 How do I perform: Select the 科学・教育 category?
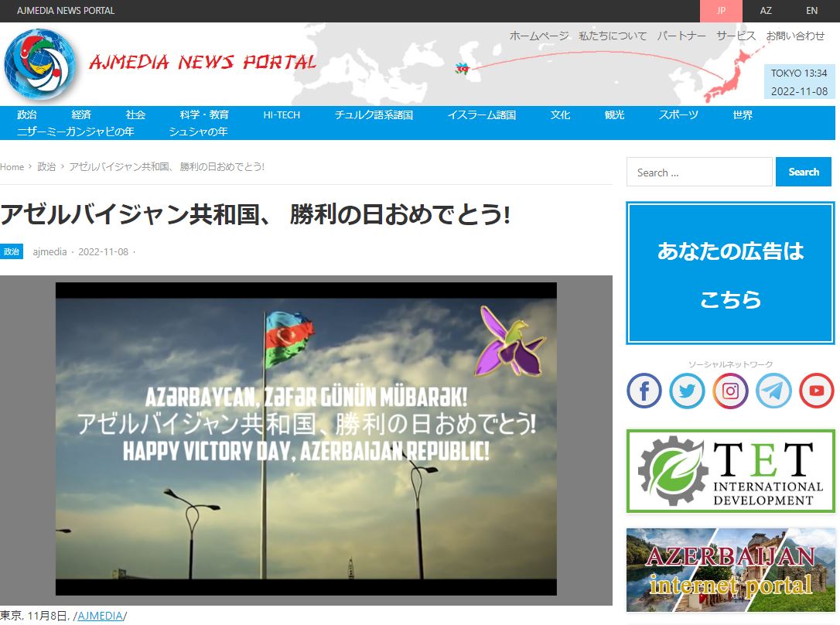[204, 114]
